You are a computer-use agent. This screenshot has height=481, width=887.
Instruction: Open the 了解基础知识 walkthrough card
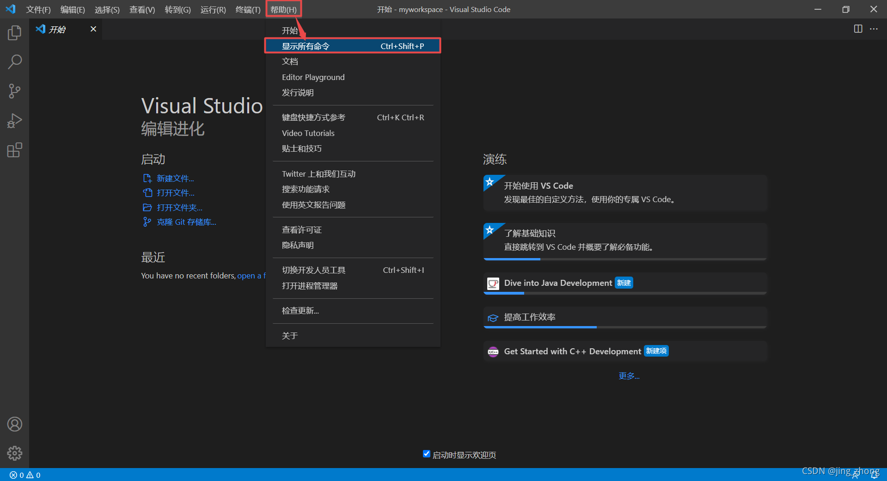(625, 241)
